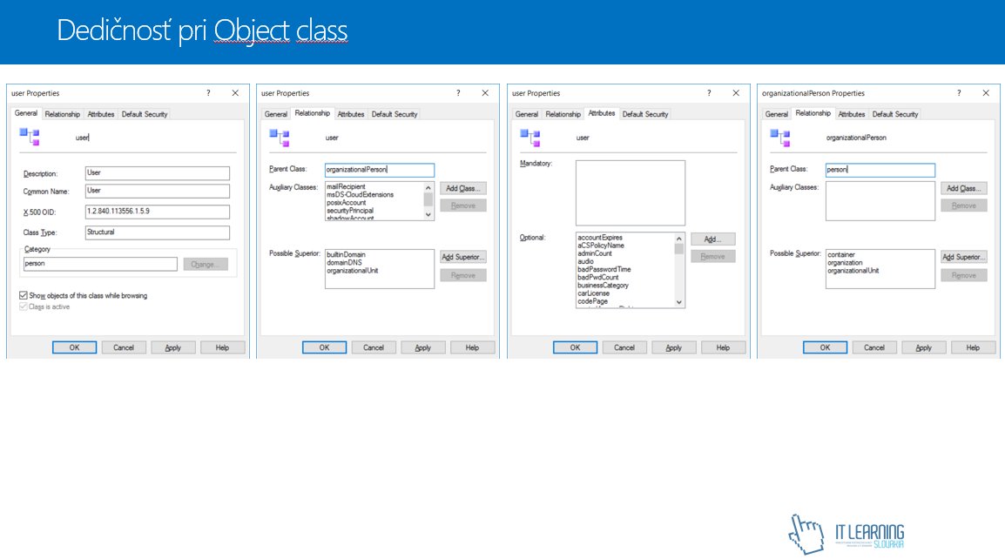This screenshot has width=1005, height=559.
Task: Select badPasswordTime in the Optional list
Action: coord(604,270)
